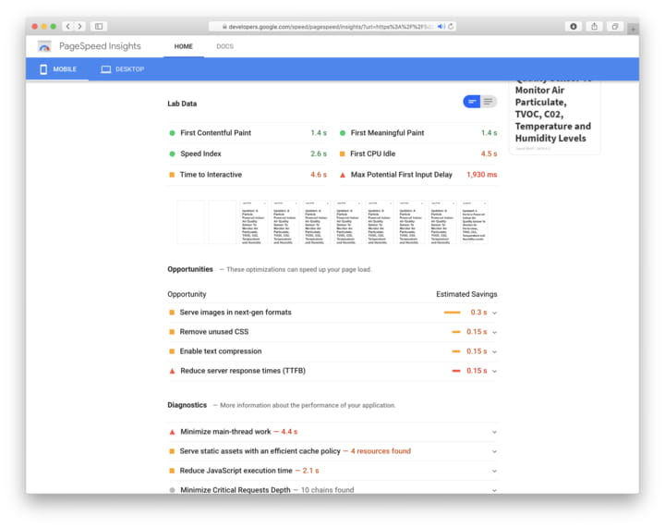Expand the Serve images in next-gen formats row
Screen dimensions: 665x528
(494, 313)
